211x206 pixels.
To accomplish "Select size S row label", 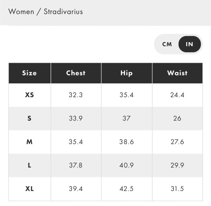I will click(x=30, y=118).
